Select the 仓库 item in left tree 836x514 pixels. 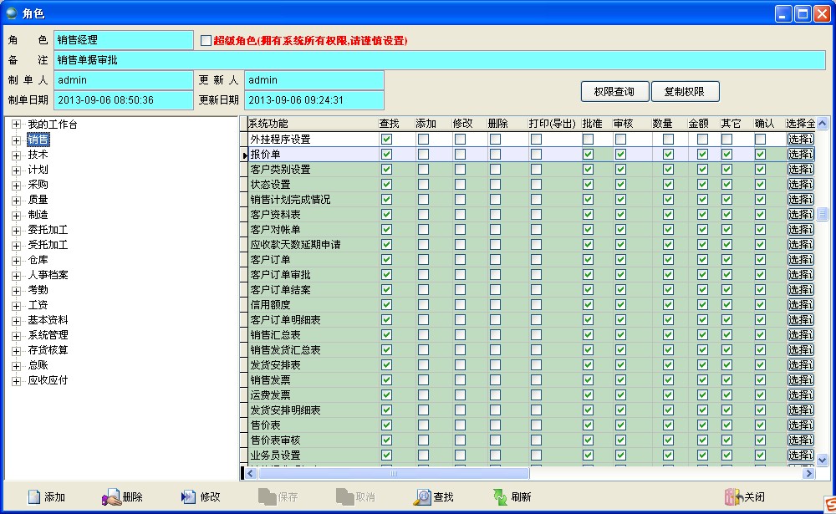click(x=39, y=259)
